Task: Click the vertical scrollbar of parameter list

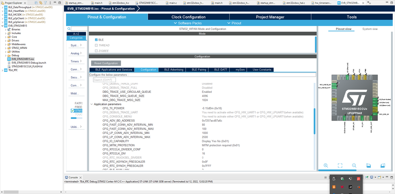Action: click(314, 121)
